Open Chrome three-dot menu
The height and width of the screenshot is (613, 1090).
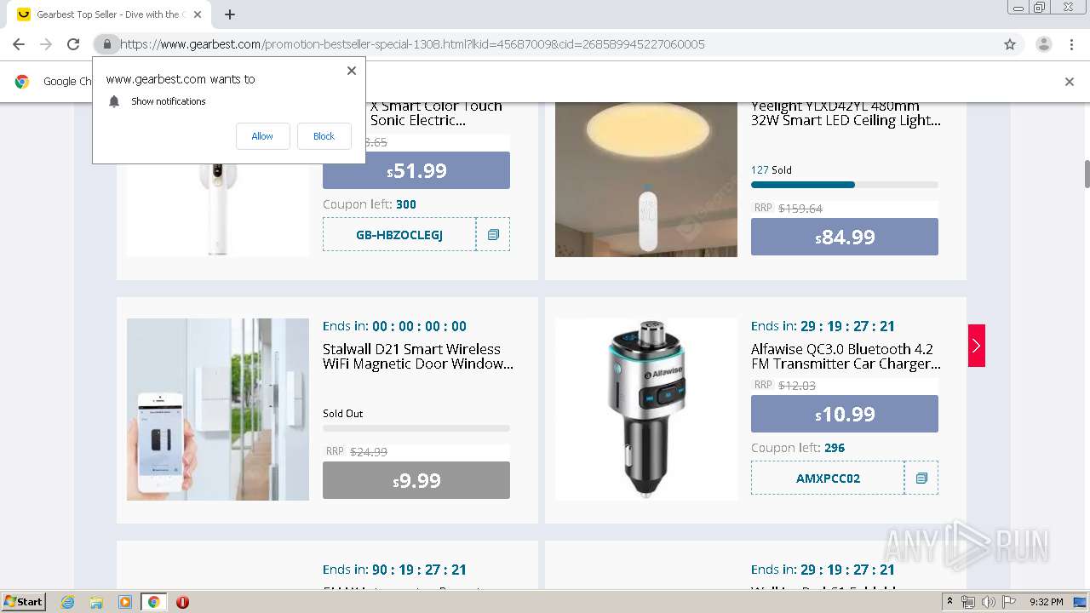(1071, 44)
